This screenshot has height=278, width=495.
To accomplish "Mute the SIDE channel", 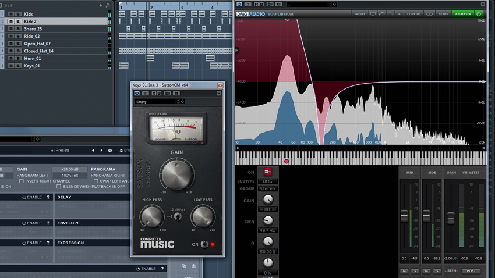I will click(426, 271).
